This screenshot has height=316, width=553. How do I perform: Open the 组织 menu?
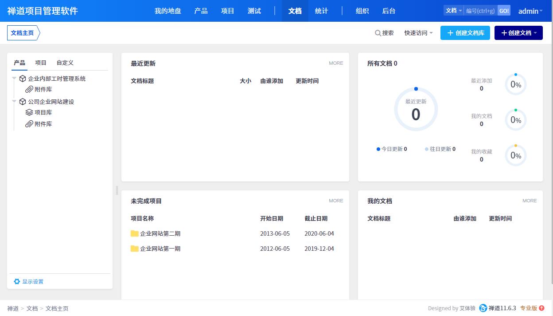(362, 11)
